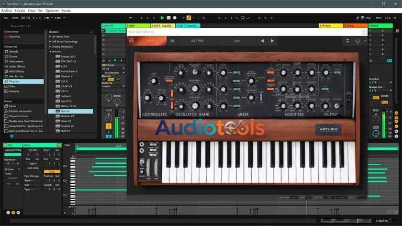The height and width of the screenshot is (226, 402).
Task: Toggle the clip activator in clip view
Action: (6, 145)
